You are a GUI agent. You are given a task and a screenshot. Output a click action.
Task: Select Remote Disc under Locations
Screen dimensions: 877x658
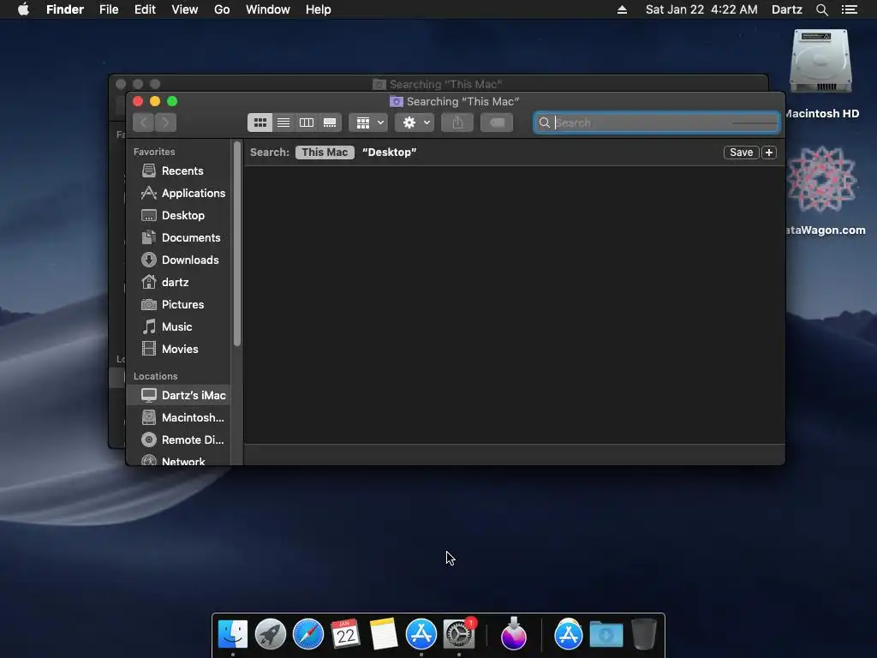pos(179,440)
